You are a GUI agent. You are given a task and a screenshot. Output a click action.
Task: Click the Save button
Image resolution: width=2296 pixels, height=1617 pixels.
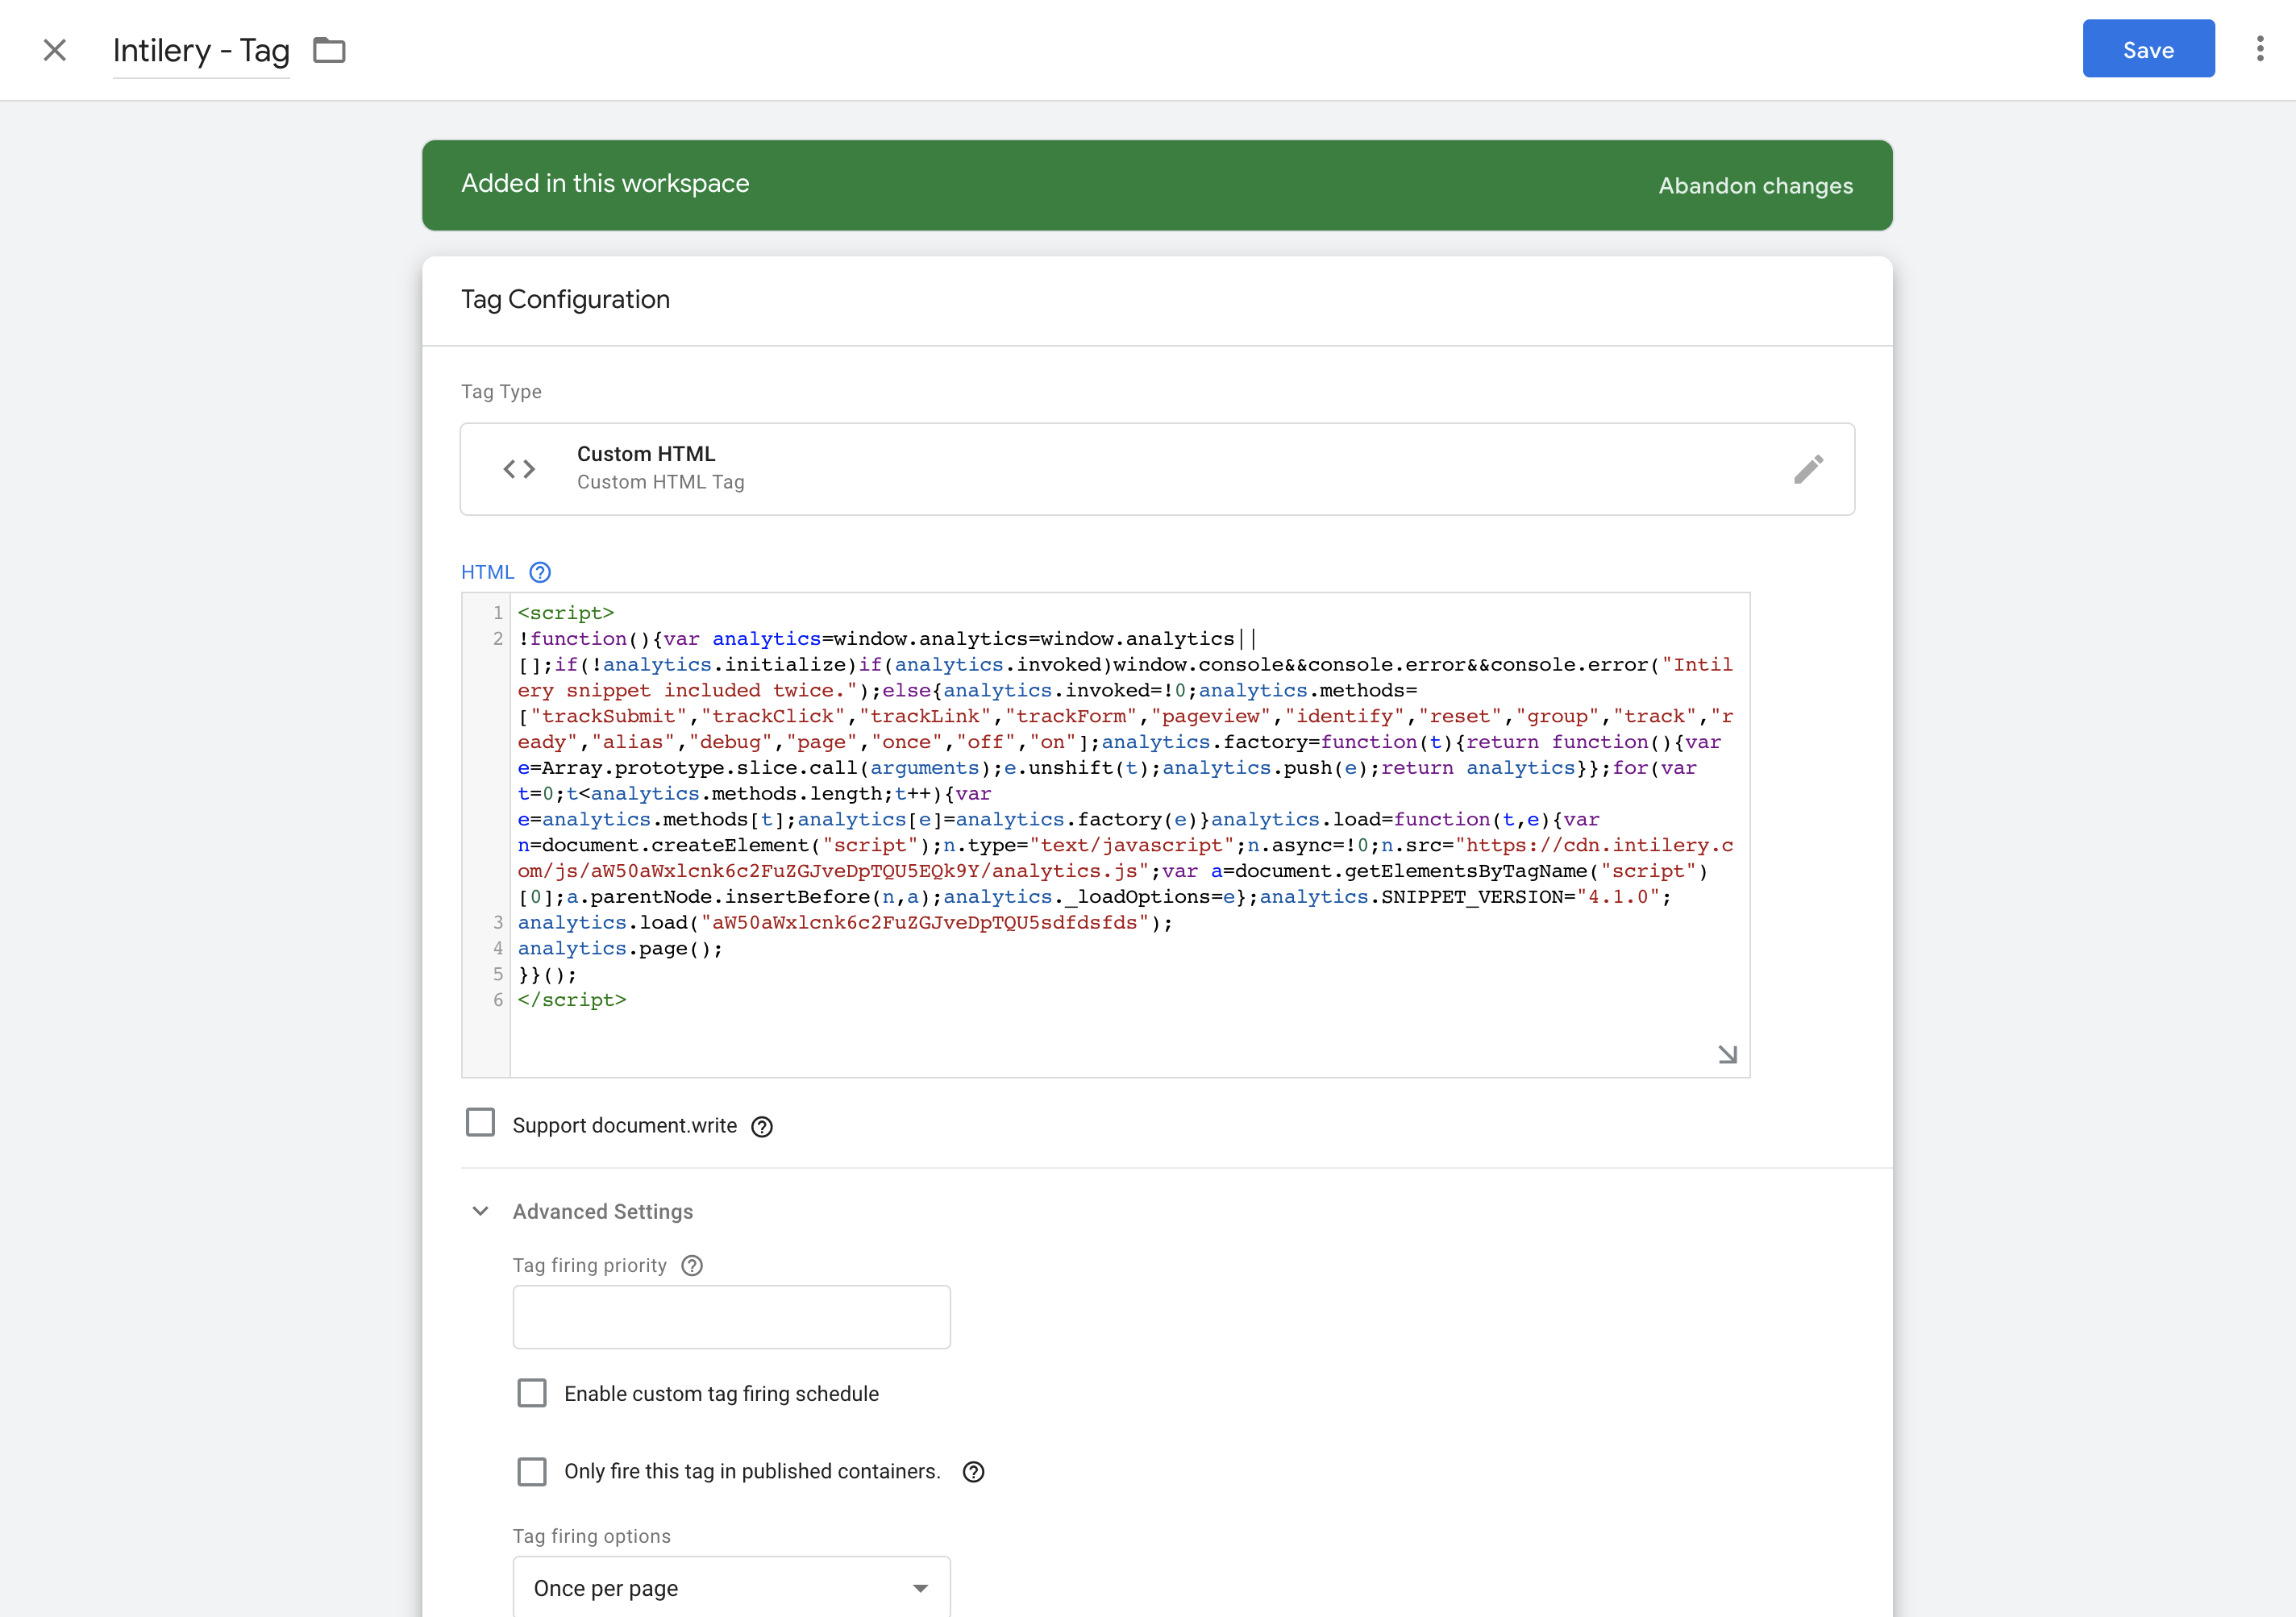pyautogui.click(x=2148, y=49)
